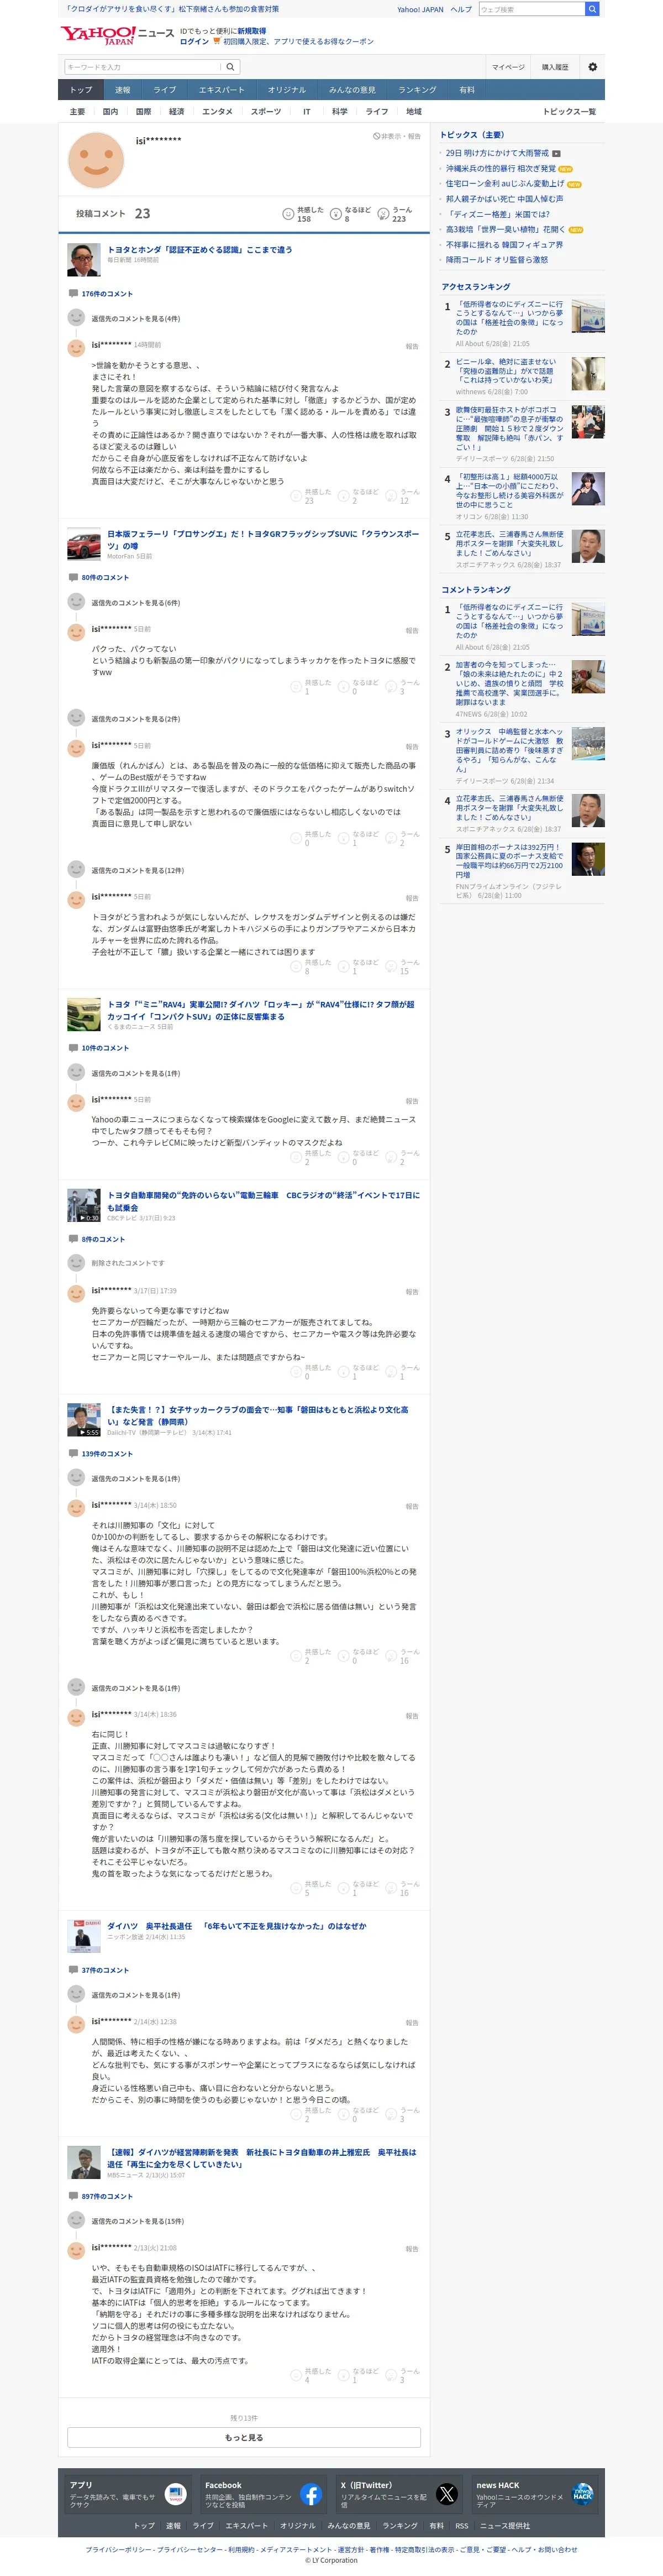Click the ヘルプ link in top bar

click(461, 9)
